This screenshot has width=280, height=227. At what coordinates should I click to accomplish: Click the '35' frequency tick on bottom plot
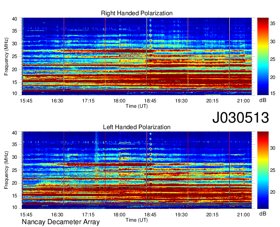(x=14, y=144)
